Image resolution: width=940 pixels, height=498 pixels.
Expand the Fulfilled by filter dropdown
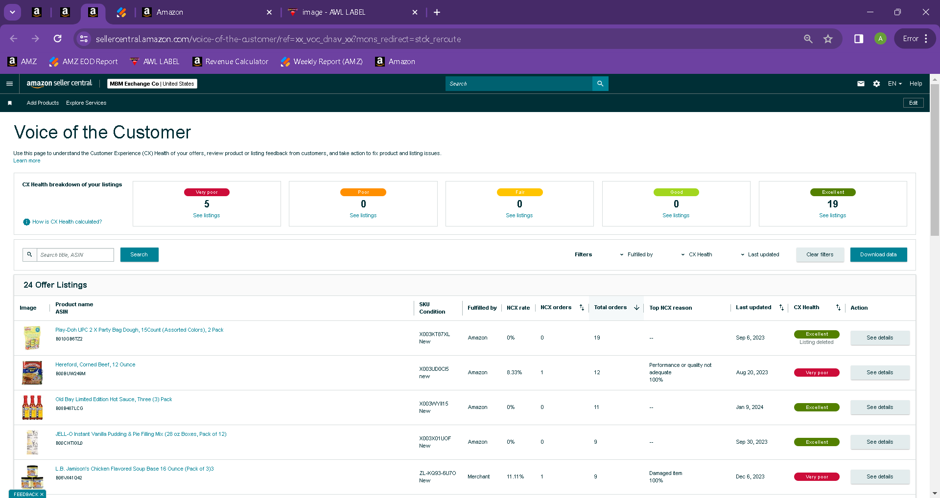[636, 255]
